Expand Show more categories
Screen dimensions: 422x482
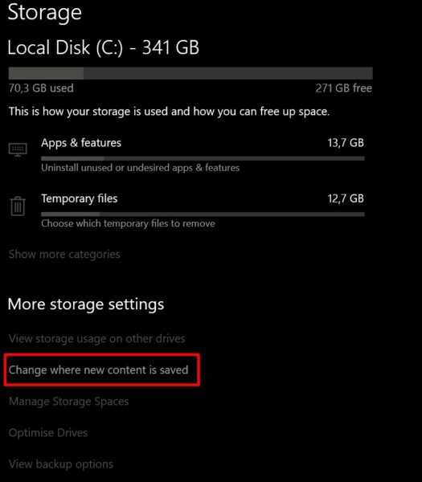click(64, 254)
